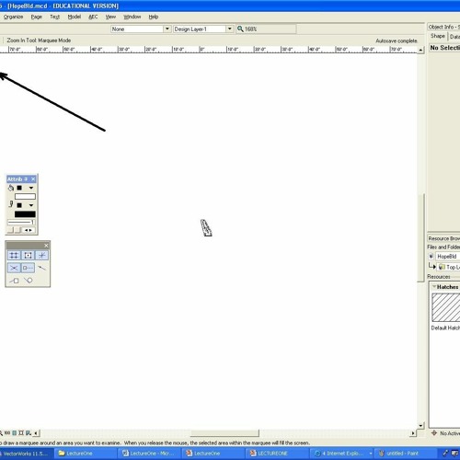Click the HopeBld file field in Resource Browser
The width and height of the screenshot is (460, 460).
(448, 257)
